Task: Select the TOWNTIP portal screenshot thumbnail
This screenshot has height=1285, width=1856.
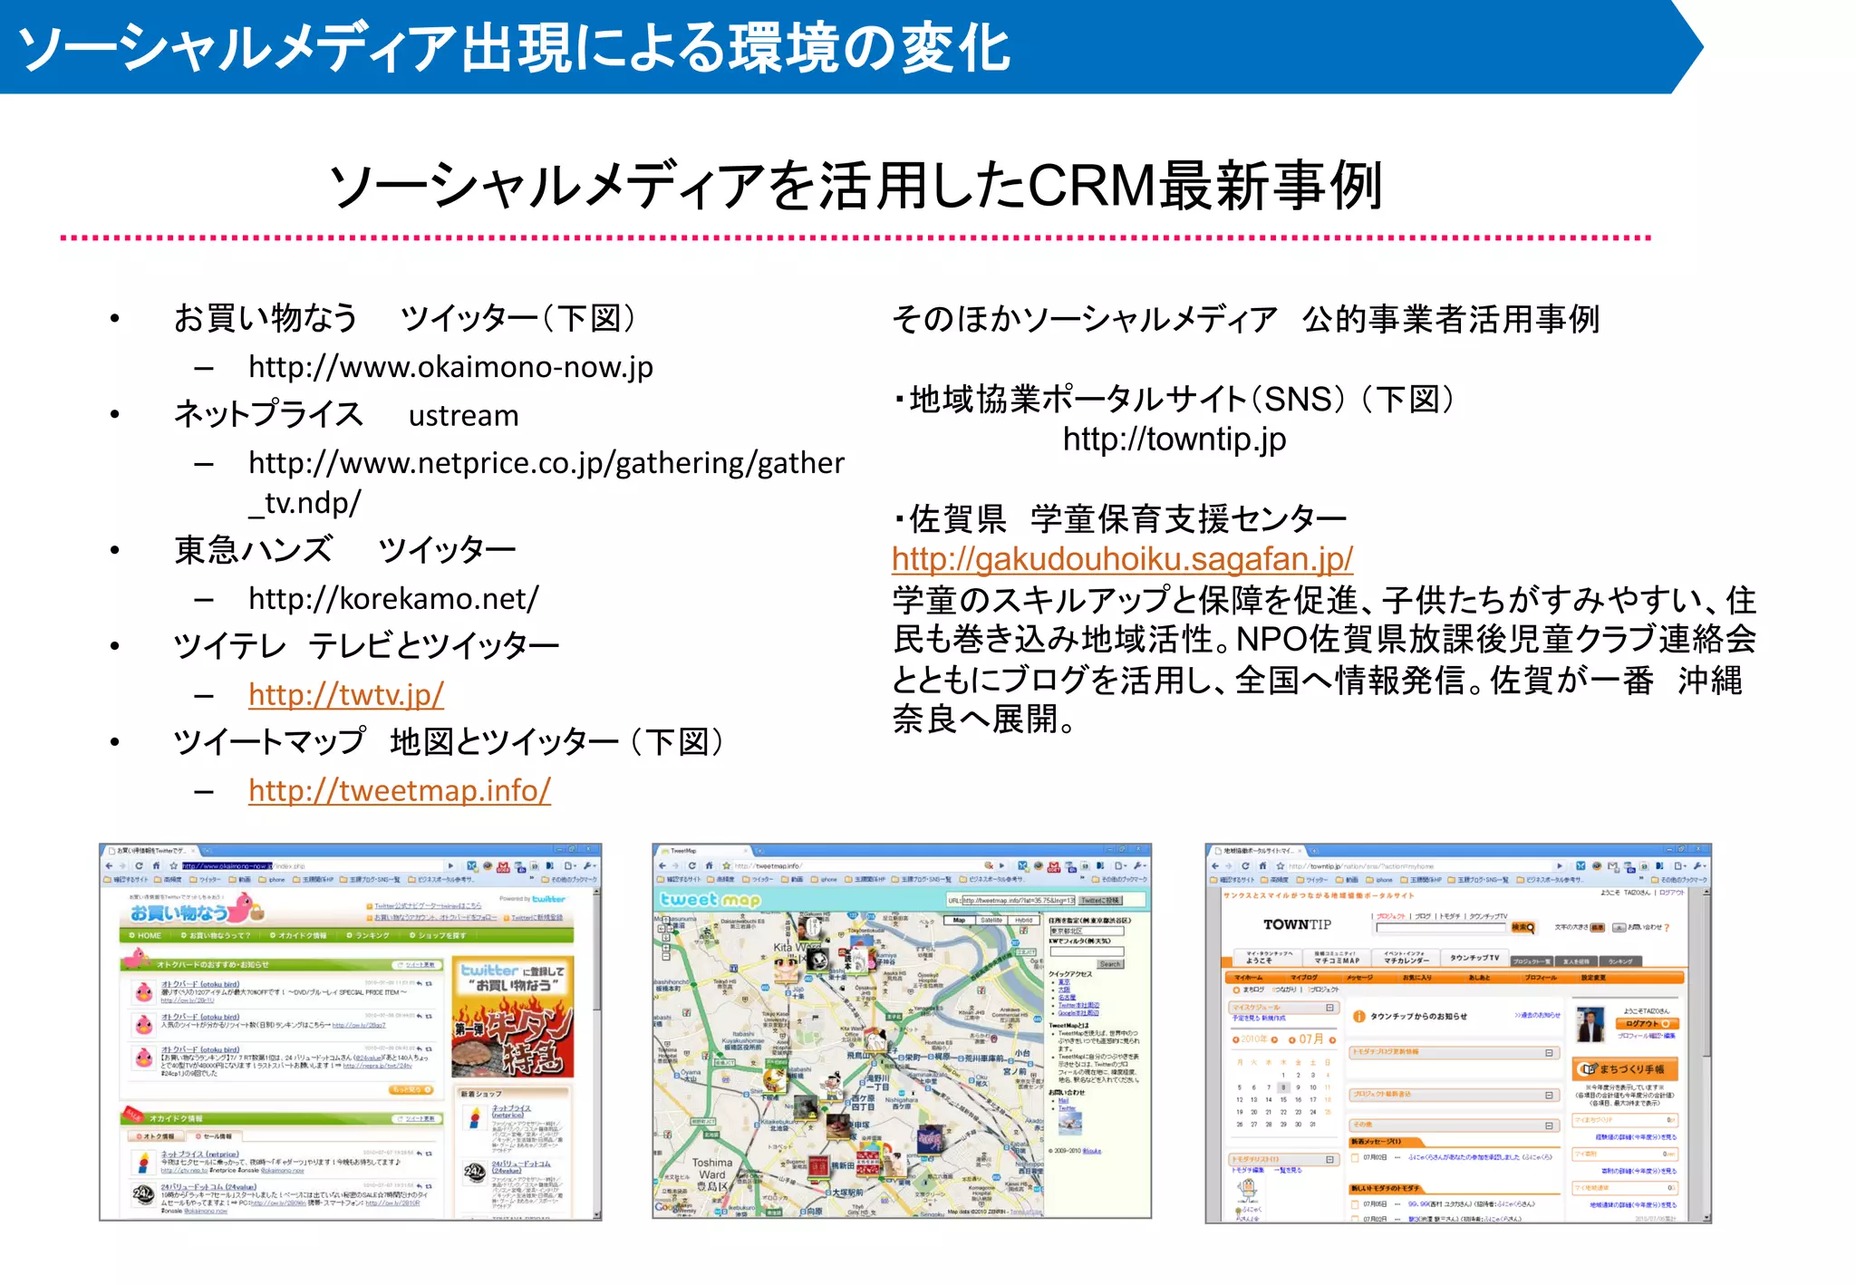Action: click(1458, 1033)
